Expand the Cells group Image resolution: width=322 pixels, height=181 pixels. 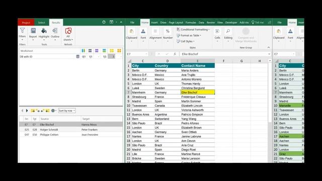click(217, 35)
